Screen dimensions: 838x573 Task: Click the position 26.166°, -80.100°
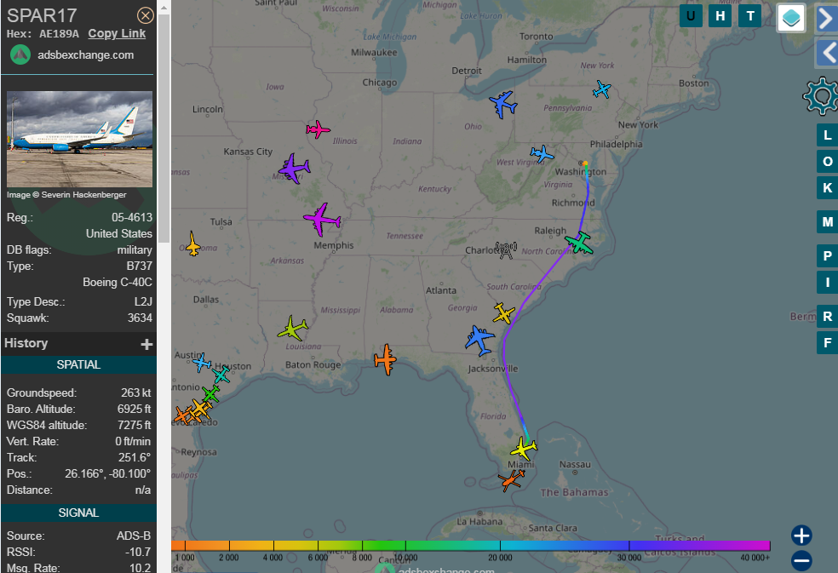[108, 473]
